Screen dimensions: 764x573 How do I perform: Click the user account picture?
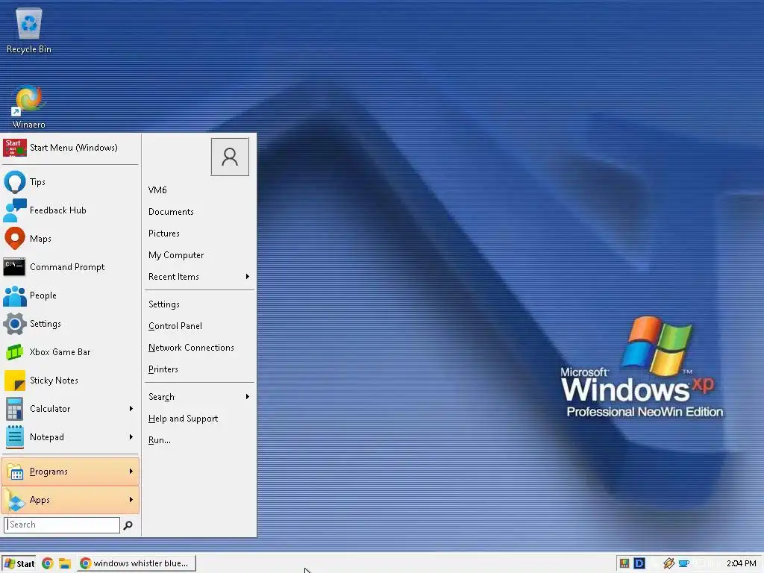(x=230, y=157)
